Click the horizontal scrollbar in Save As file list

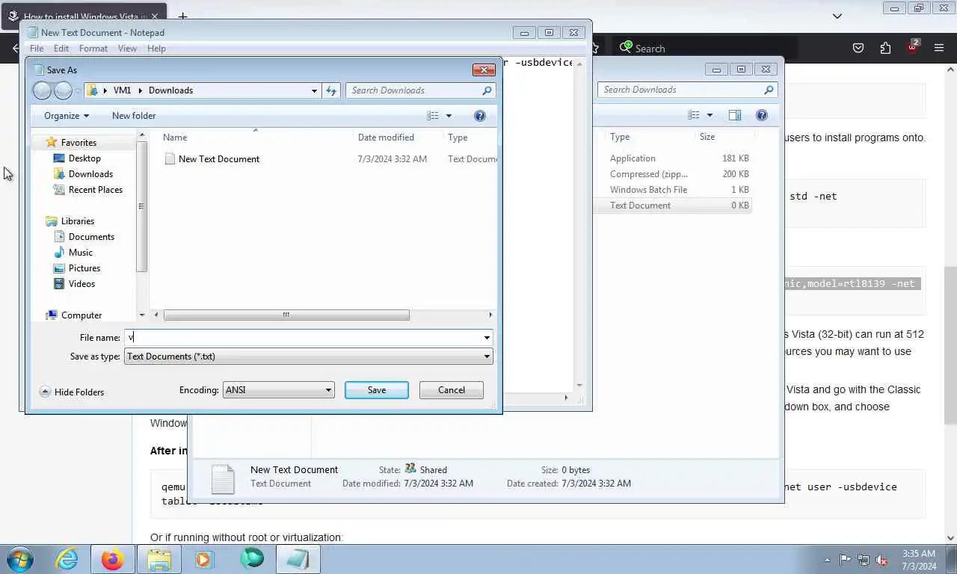pos(286,315)
